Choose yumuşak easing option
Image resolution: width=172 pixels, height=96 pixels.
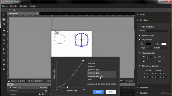pos(101,66)
